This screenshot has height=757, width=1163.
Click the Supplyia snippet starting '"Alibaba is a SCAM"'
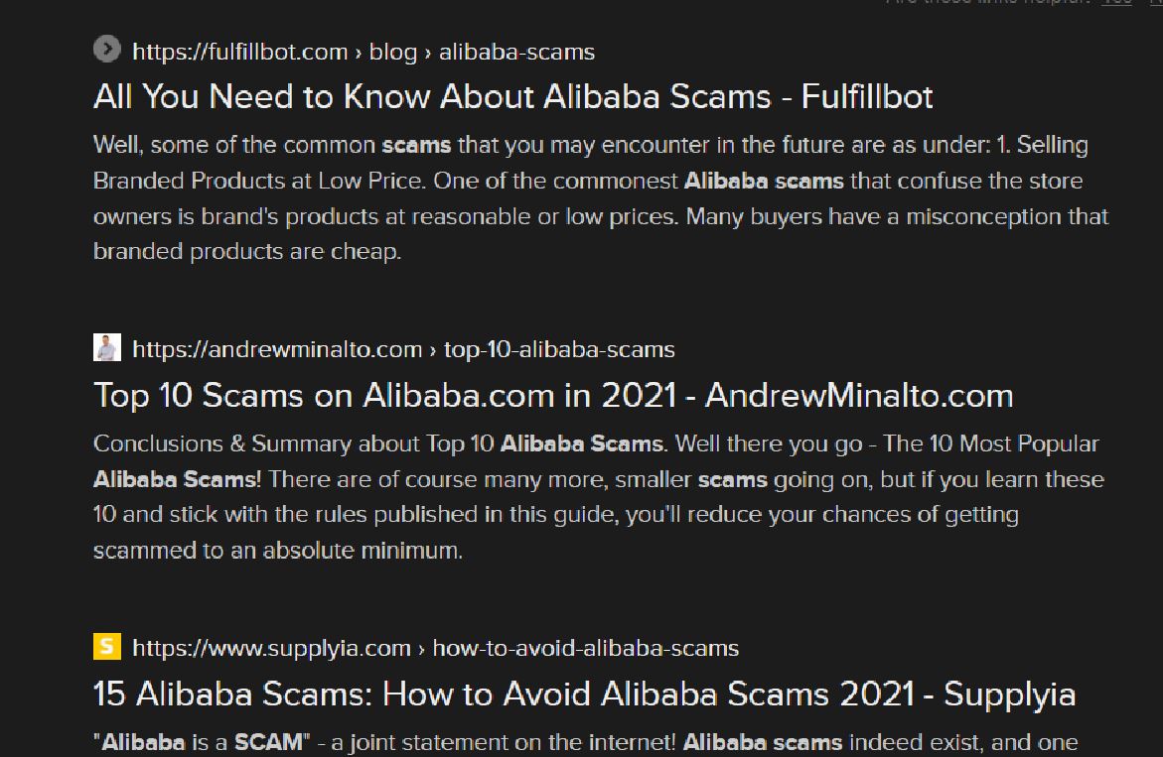coord(586,742)
